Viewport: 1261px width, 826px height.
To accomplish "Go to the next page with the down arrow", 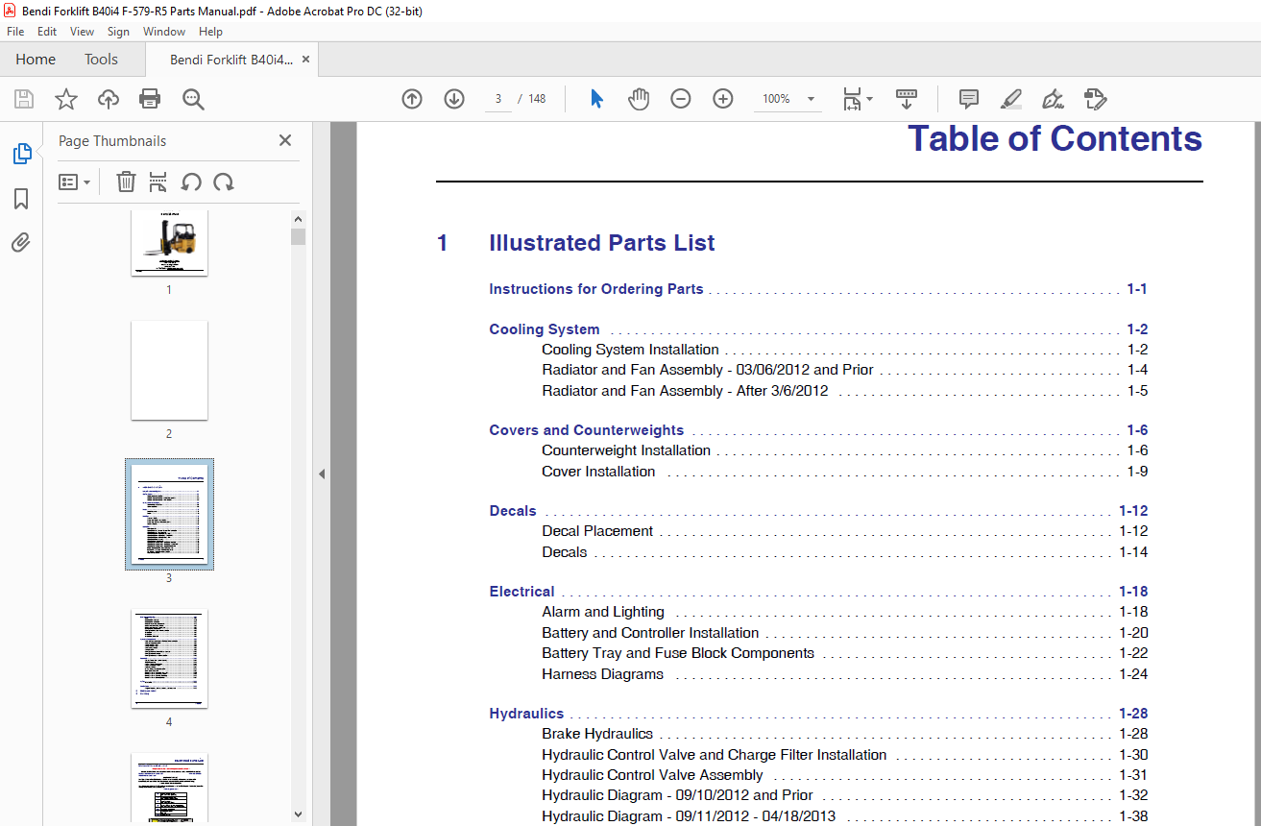I will [x=454, y=99].
